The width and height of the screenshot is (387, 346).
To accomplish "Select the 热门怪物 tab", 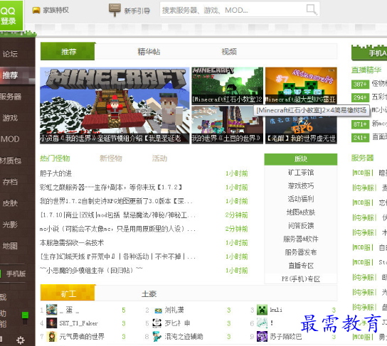I will point(55,158).
